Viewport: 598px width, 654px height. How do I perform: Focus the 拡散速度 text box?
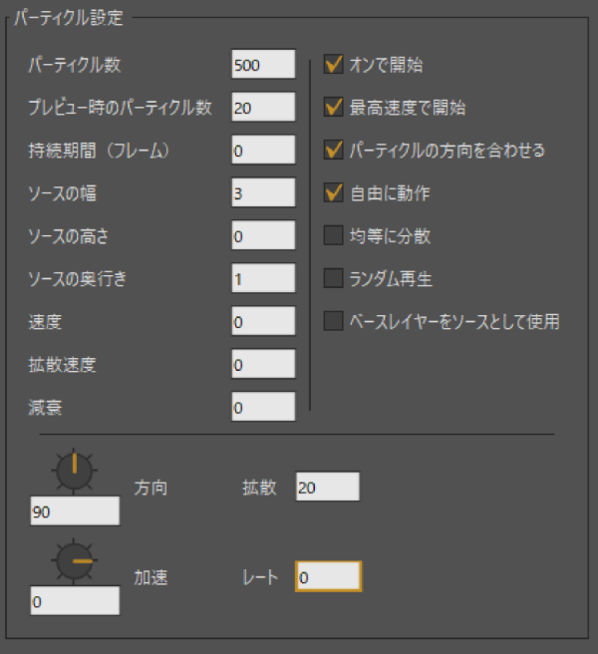click(263, 365)
